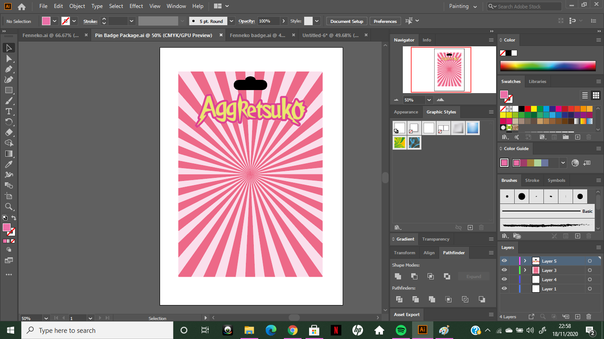Select the Artboard tool
Image resolution: width=604 pixels, height=339 pixels.
coord(9,196)
